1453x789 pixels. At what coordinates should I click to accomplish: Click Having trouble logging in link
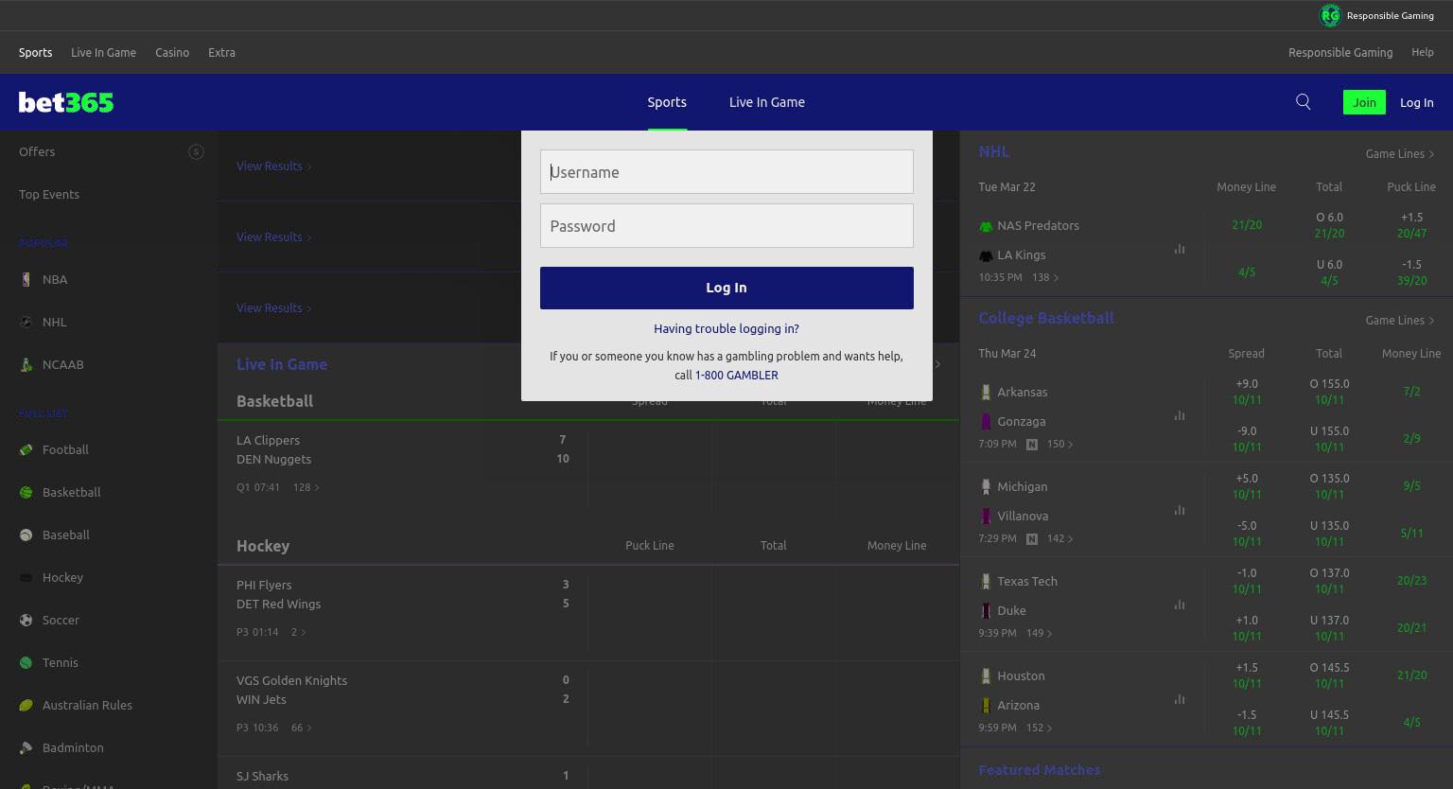tap(726, 328)
